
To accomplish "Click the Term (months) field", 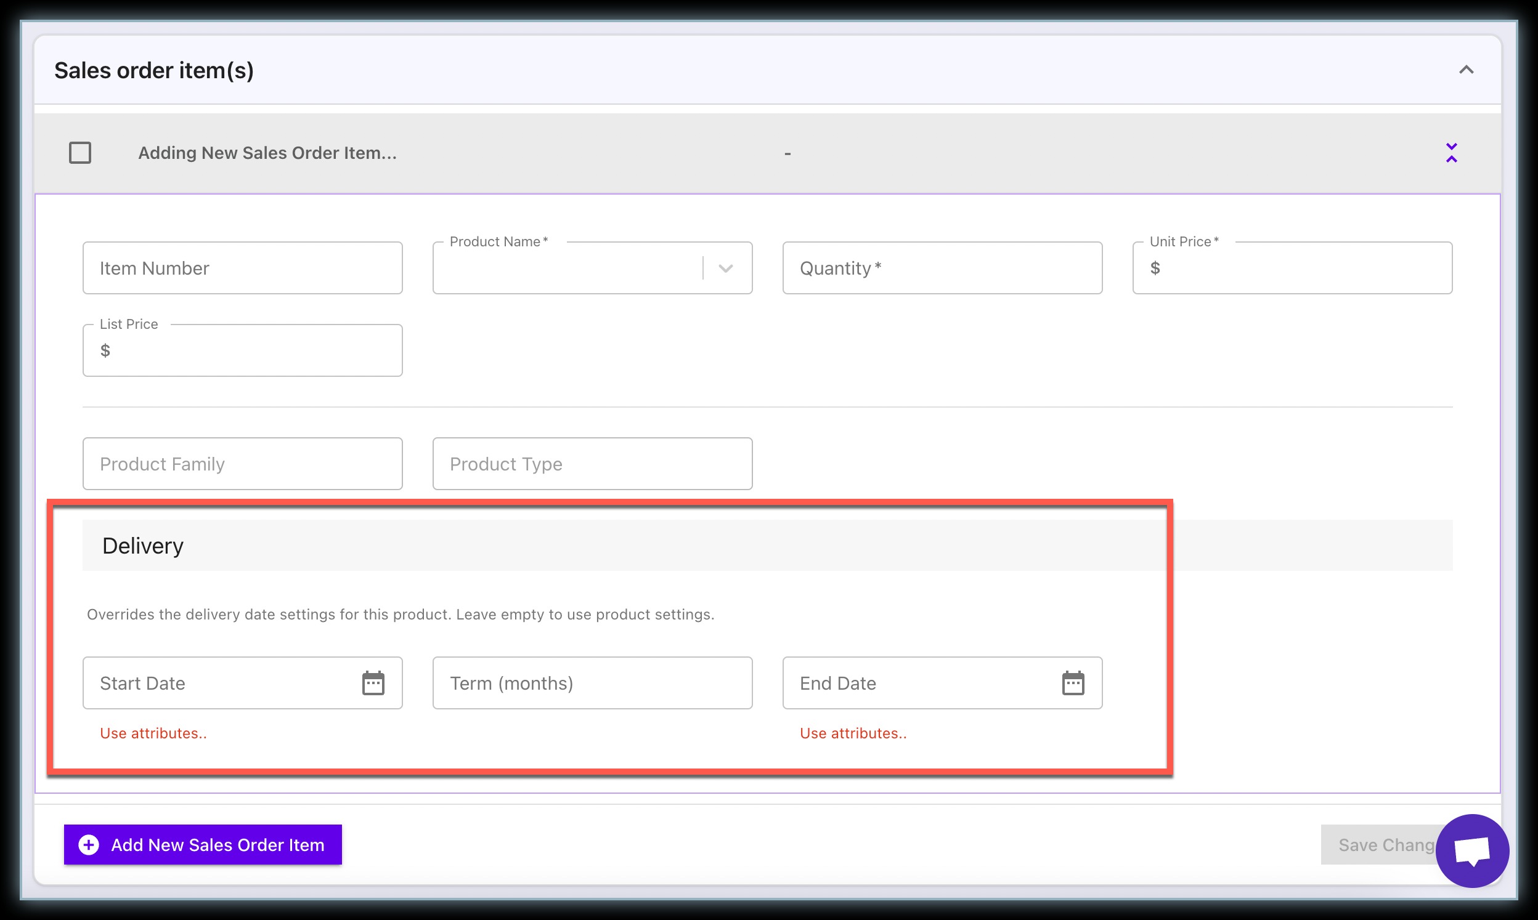I will (x=592, y=683).
